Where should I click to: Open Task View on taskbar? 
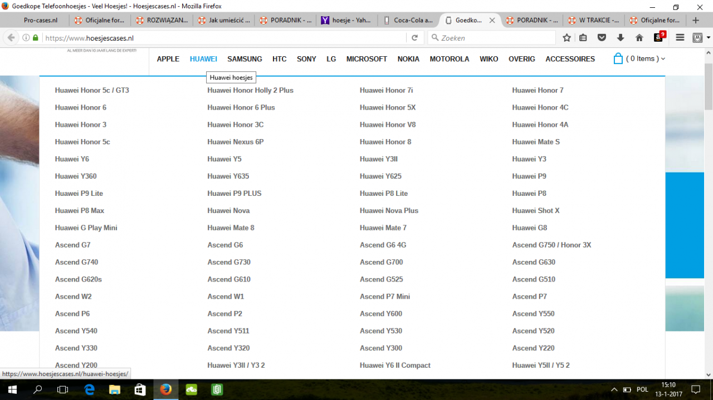click(63, 389)
